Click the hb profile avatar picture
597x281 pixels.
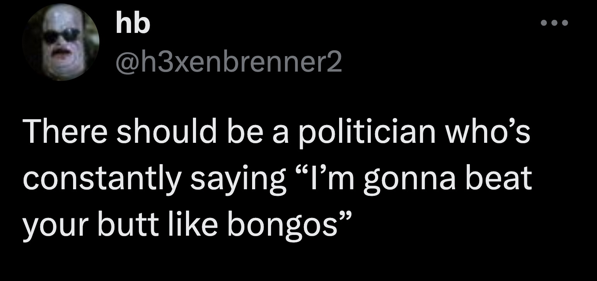pos(60,42)
